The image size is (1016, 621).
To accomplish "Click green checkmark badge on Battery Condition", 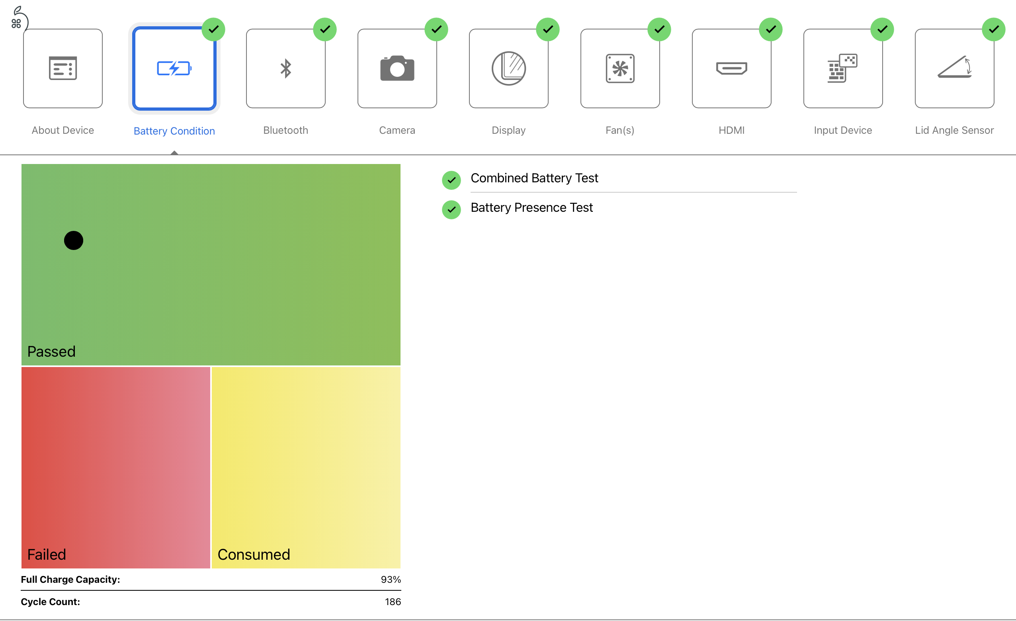I will [213, 29].
